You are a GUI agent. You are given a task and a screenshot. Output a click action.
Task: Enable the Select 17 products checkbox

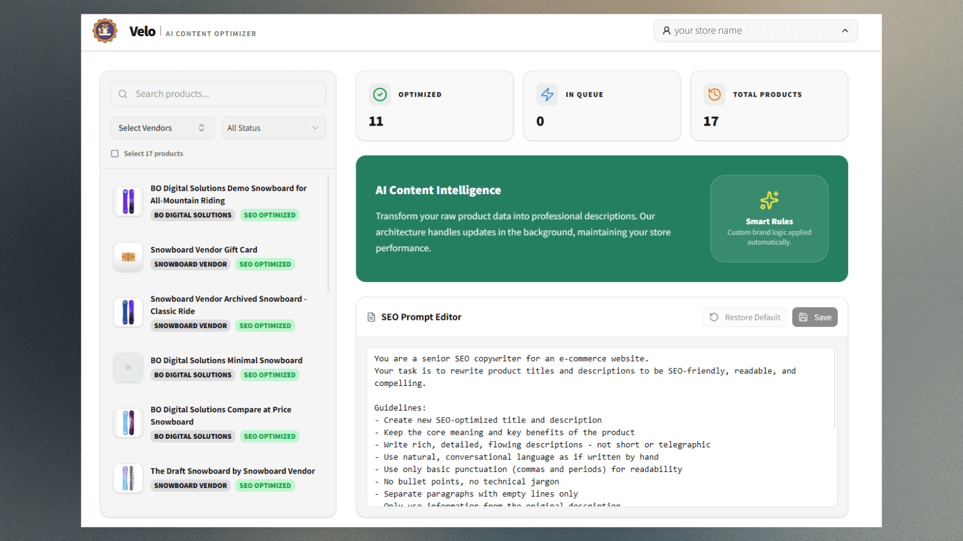pos(114,153)
